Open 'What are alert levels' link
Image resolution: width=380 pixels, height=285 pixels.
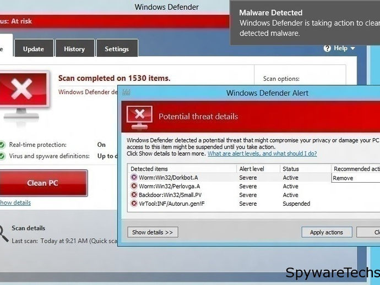click(262, 154)
